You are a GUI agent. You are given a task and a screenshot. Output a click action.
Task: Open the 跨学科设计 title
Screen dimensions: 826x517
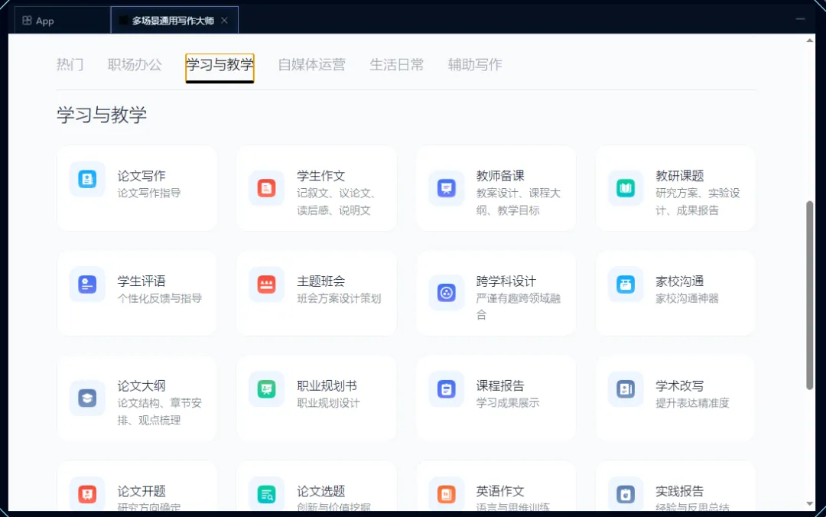[506, 281]
